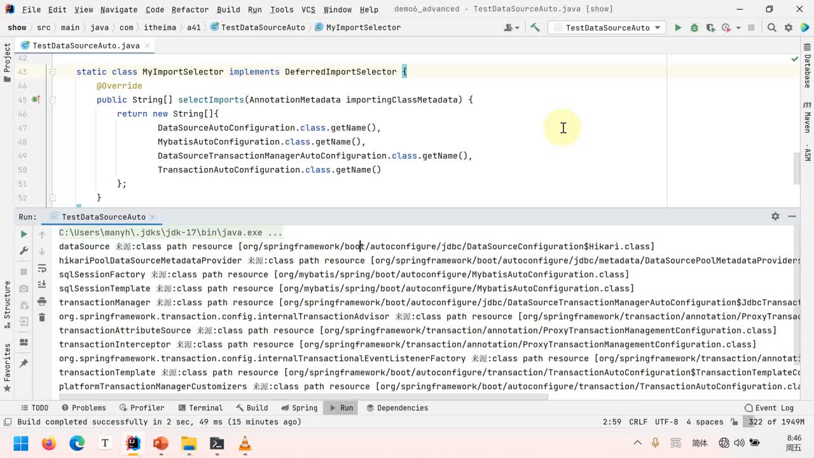Viewport: 814px width, 458px height.
Task: Open the Database side panel
Action: (807, 67)
